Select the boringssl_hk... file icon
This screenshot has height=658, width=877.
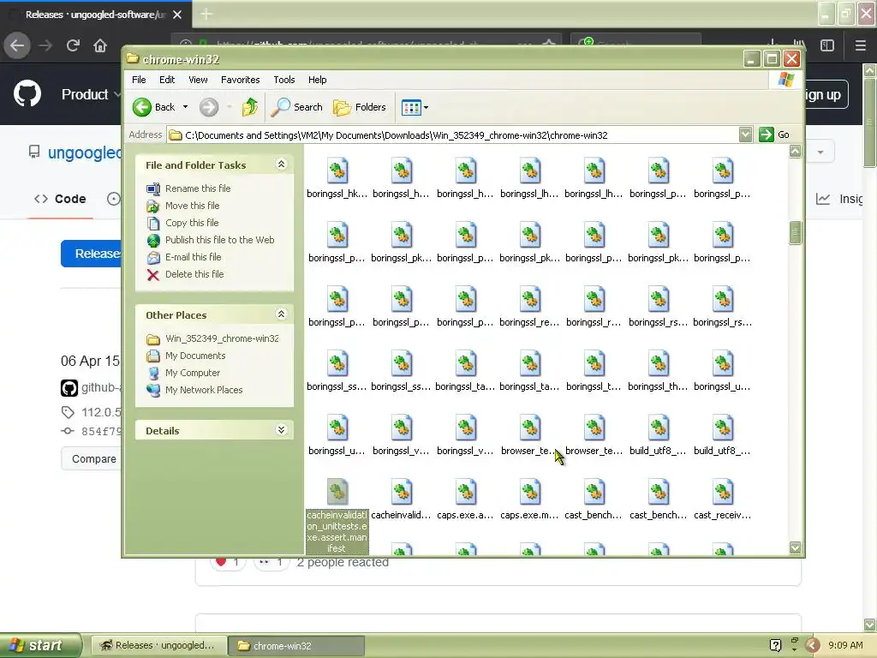337,170
